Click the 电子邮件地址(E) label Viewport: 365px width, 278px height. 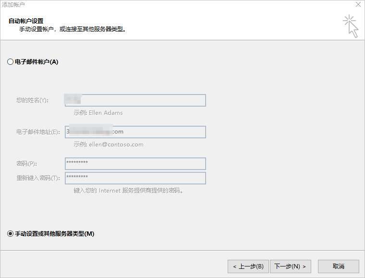tap(38, 132)
